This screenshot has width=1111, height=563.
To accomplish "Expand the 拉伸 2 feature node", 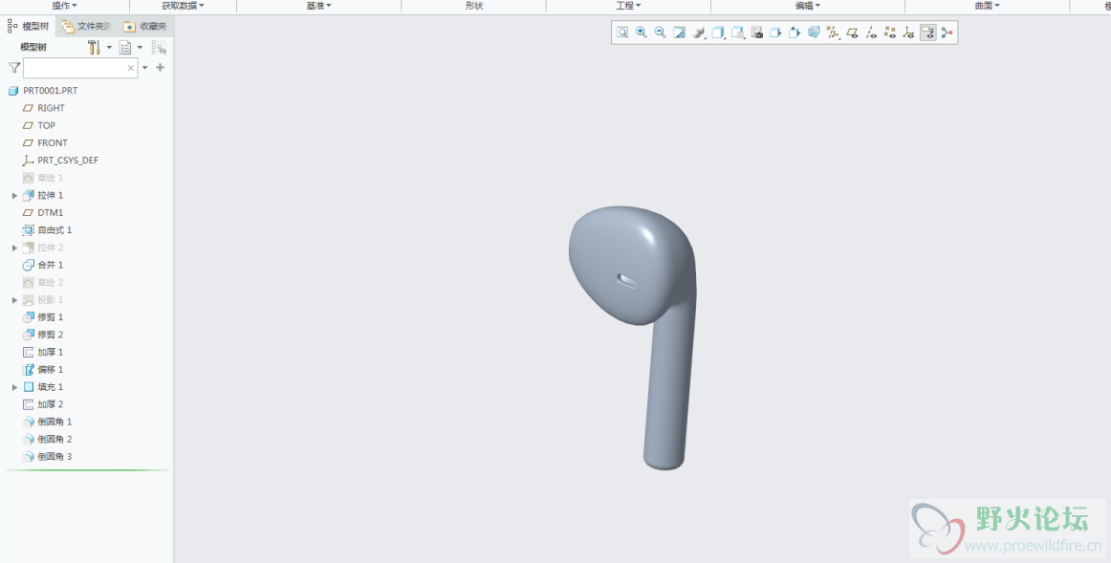I will coord(15,248).
